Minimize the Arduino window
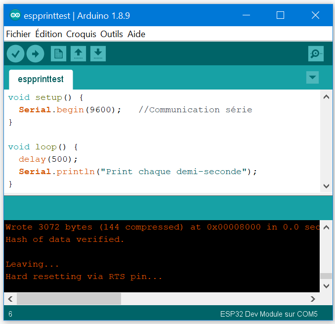This screenshot has height=324, width=335. (246, 15)
